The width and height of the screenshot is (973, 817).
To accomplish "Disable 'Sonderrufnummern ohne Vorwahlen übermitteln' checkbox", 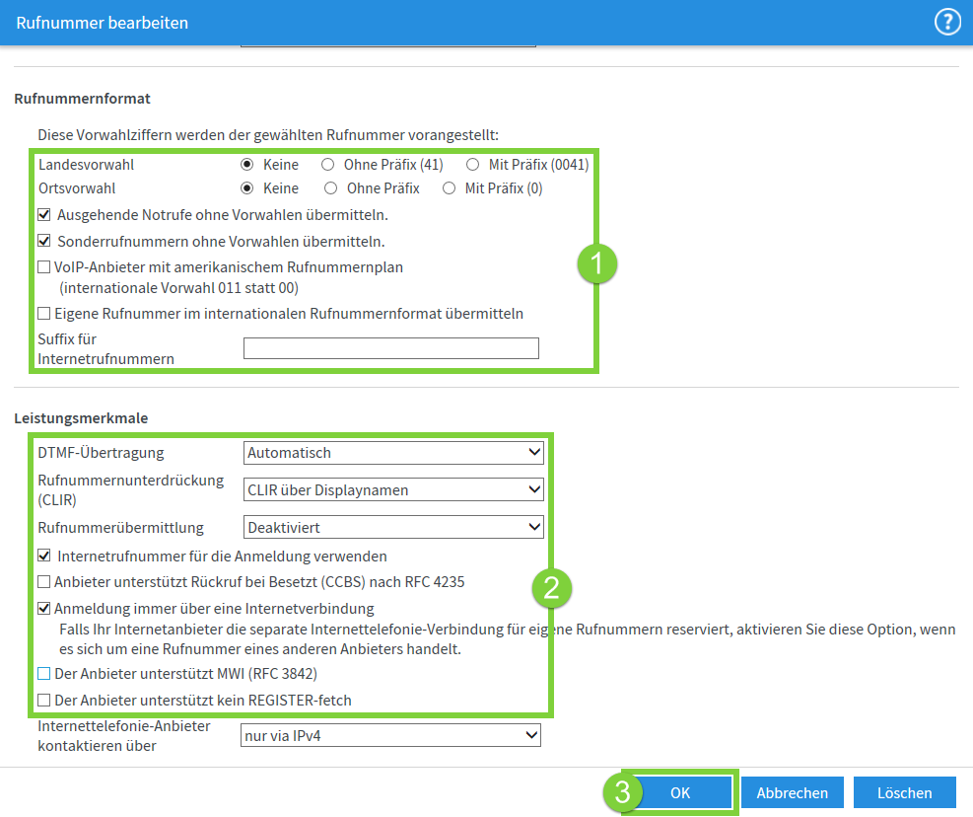I will click(44, 241).
